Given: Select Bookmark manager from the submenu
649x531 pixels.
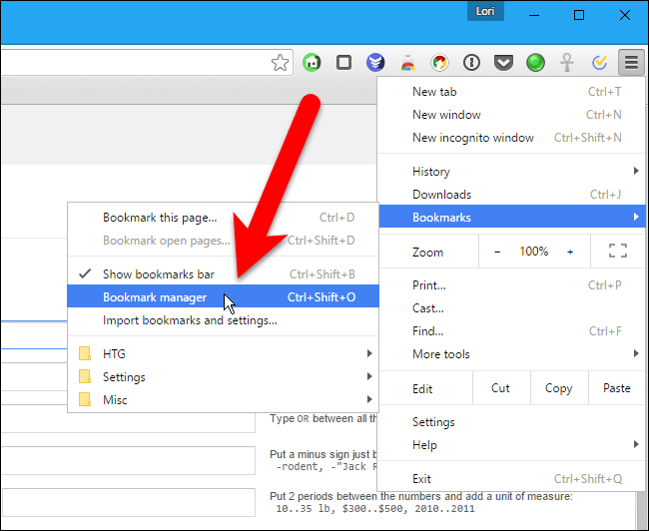Looking at the screenshot, I should 155,297.
